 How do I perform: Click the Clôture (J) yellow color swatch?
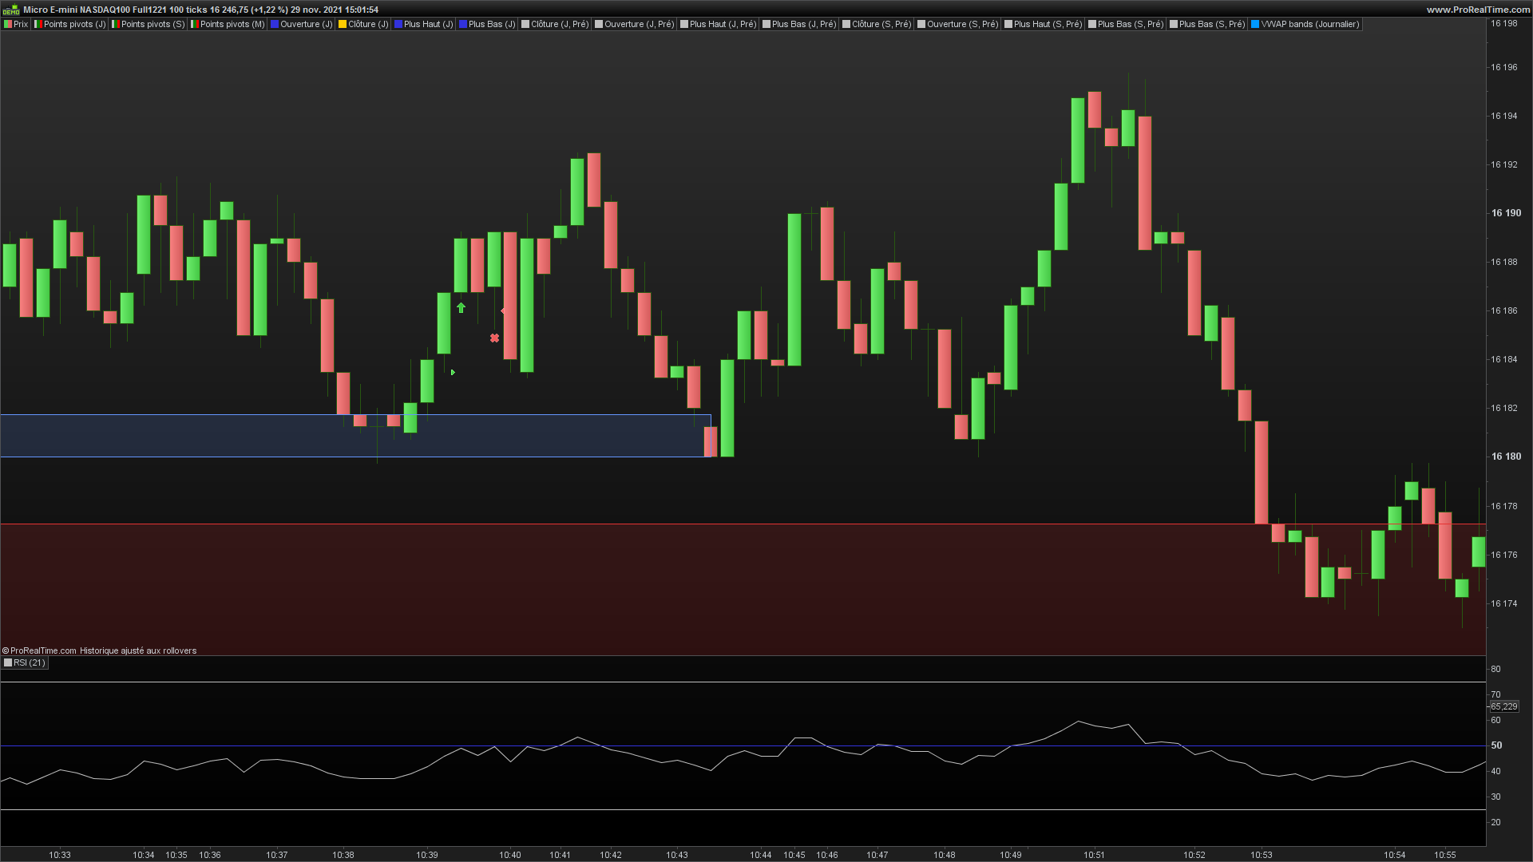(x=343, y=25)
